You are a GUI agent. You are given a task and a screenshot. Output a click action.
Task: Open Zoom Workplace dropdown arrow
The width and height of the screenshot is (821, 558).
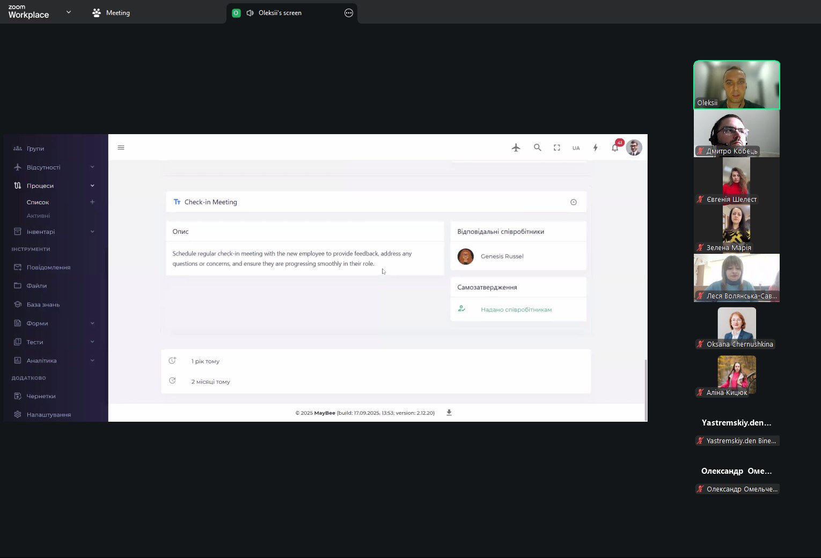(x=68, y=12)
